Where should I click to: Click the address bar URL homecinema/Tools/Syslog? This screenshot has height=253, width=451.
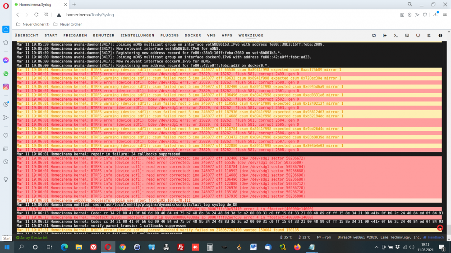[x=90, y=15]
